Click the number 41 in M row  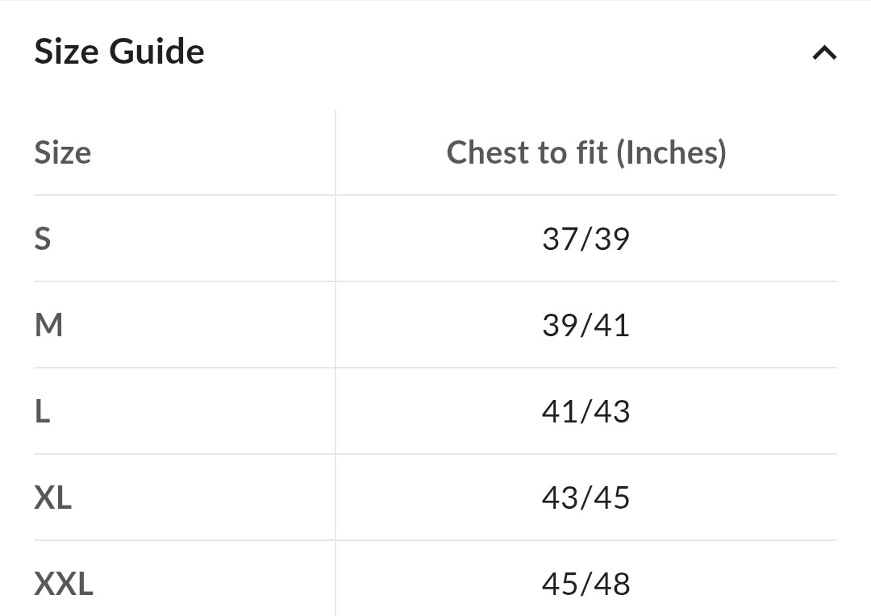(612, 325)
